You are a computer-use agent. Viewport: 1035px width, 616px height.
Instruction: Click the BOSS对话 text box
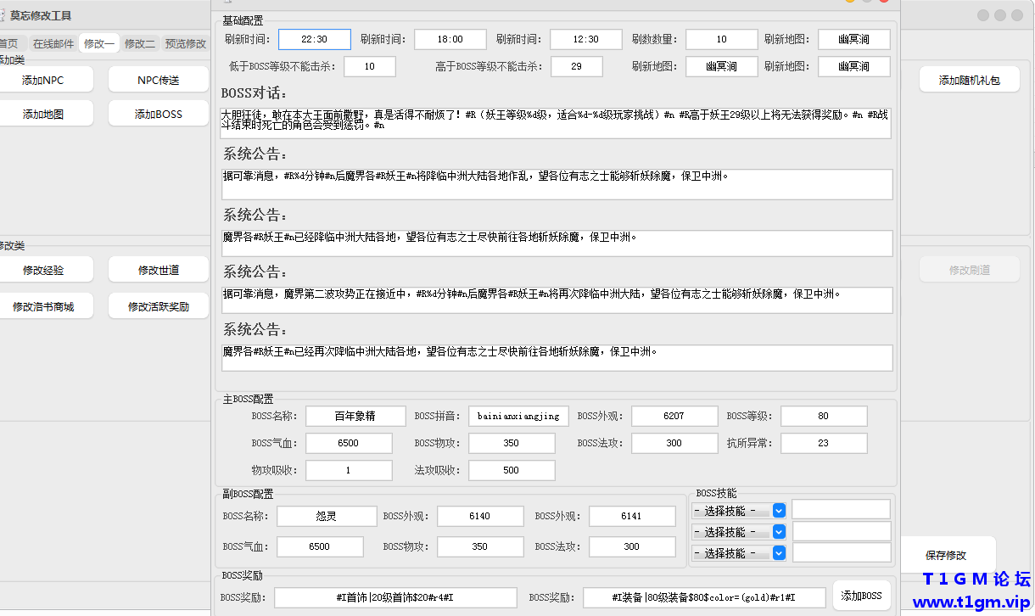click(556, 122)
